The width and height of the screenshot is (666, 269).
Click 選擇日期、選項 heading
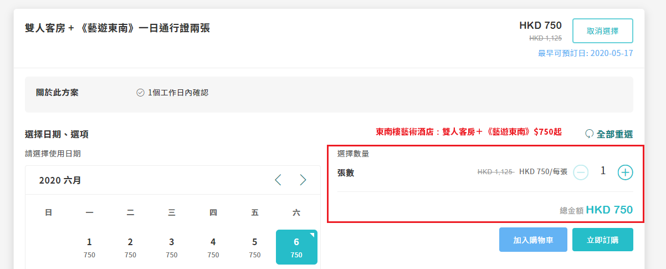tap(57, 134)
